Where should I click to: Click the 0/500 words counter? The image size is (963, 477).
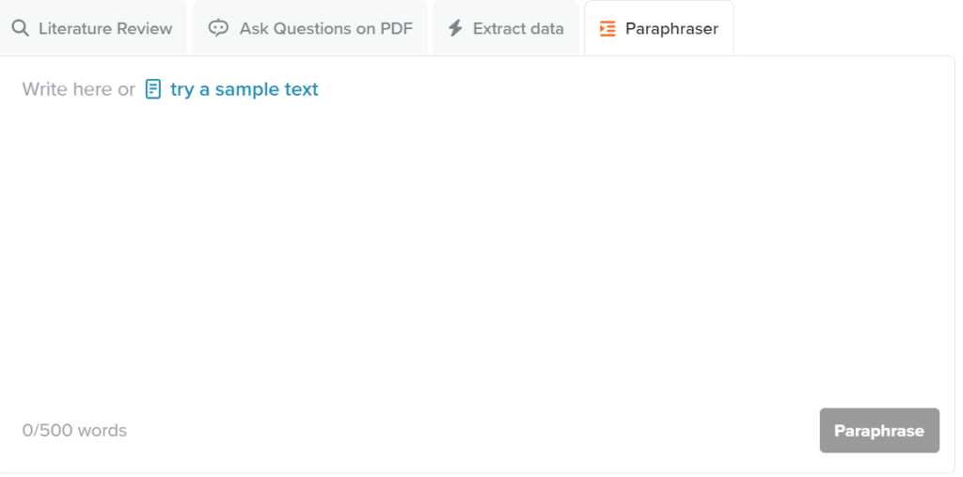(x=74, y=430)
